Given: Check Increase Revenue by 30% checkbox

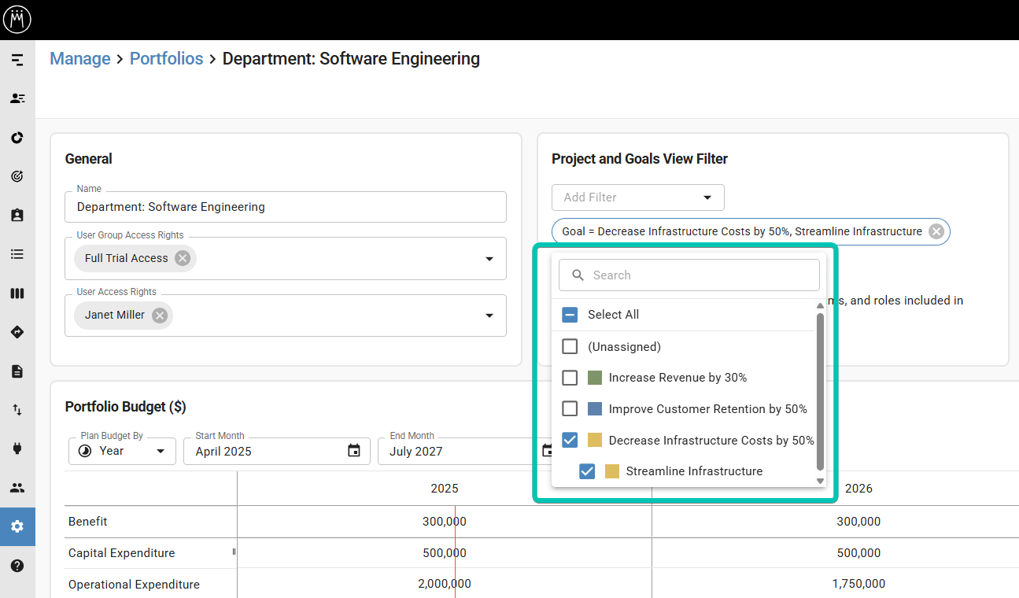Looking at the screenshot, I should click(x=570, y=378).
